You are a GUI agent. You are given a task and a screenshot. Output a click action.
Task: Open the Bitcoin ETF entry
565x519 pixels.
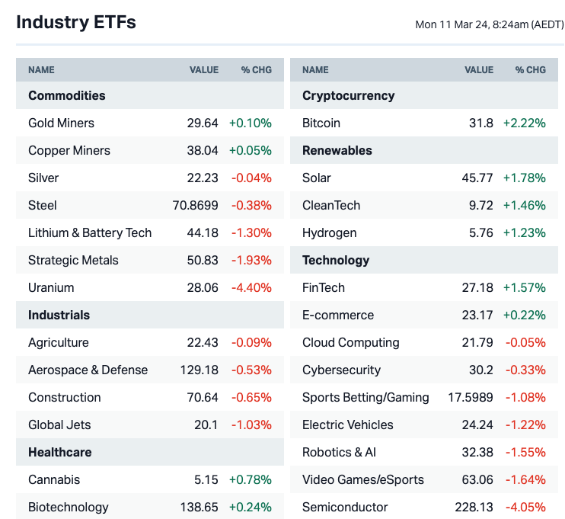pyautogui.click(x=321, y=123)
